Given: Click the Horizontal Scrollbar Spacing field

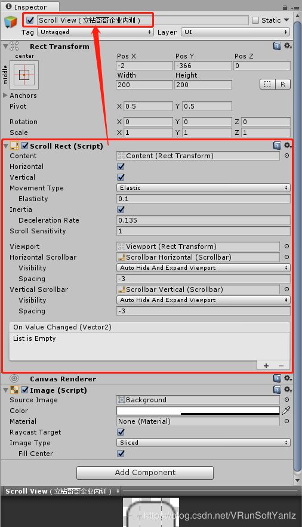Looking at the screenshot, I should pyautogui.click(x=204, y=279).
